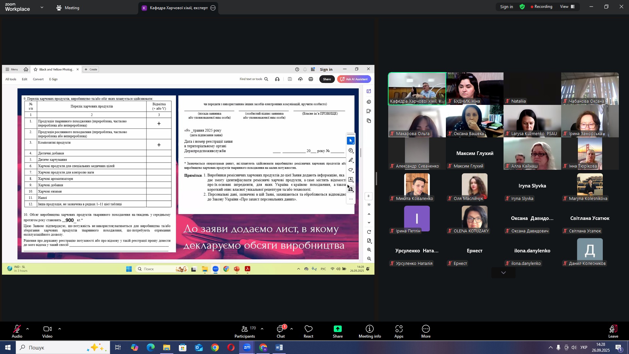Expand audio settings arrow next to Audio
This screenshot has width=629, height=354.
click(x=28, y=329)
